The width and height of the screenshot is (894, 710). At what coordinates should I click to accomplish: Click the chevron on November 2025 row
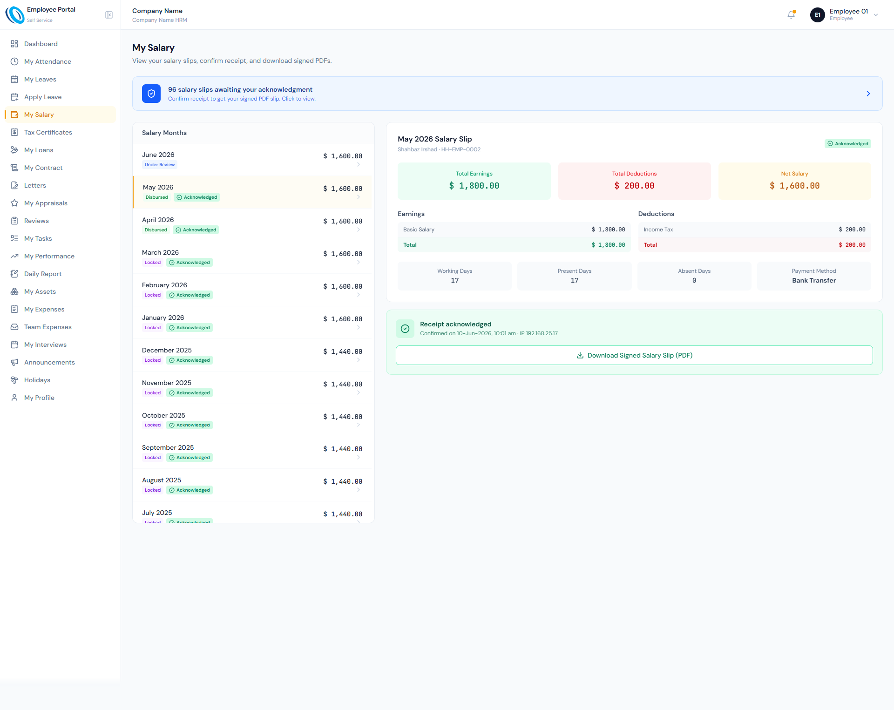coord(359,392)
